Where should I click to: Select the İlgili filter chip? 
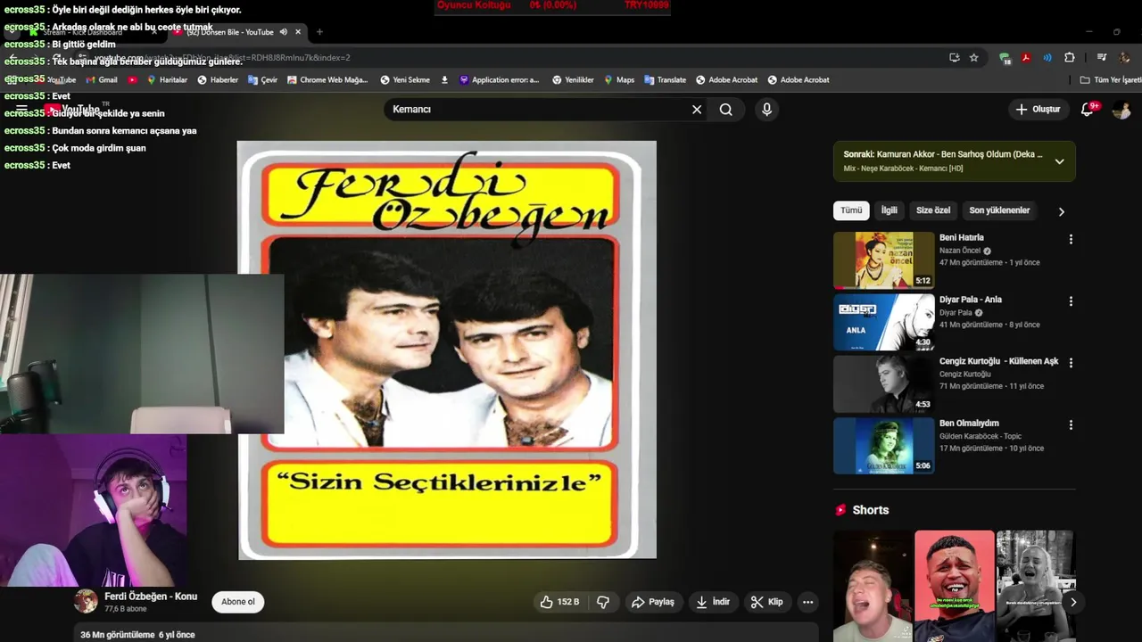pos(890,210)
